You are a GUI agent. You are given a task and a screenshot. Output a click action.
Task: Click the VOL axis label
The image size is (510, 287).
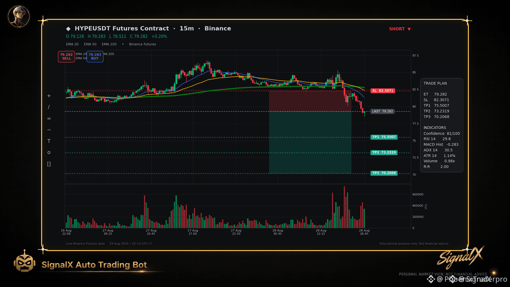(x=426, y=206)
